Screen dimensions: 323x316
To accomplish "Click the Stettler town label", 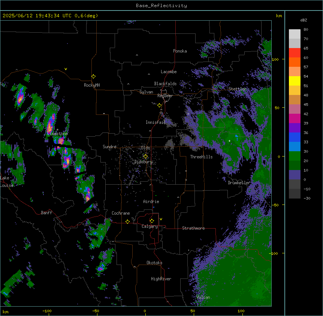I will (238, 89).
